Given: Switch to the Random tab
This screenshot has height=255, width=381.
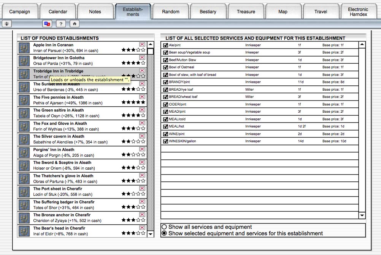Looking at the screenshot, I should pos(171,12).
